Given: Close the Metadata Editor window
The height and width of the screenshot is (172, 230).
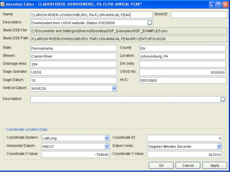Looking at the screenshot, I should pyautogui.click(x=226, y=5).
